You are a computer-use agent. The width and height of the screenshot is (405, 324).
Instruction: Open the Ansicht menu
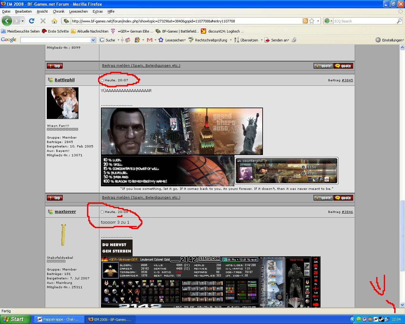point(42,11)
